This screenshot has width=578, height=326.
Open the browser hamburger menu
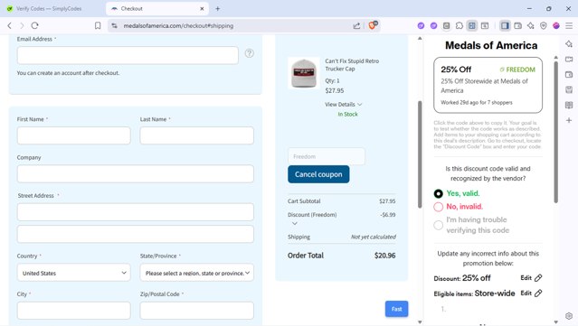[569, 26]
